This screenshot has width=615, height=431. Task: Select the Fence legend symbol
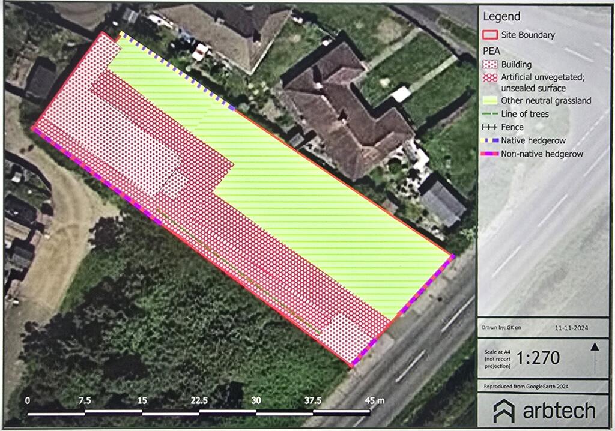[x=490, y=127]
